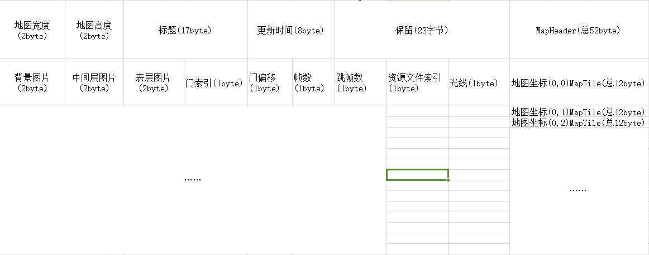Select the 地图宽度(2byte) cell
The image size is (649, 255).
coord(32,30)
